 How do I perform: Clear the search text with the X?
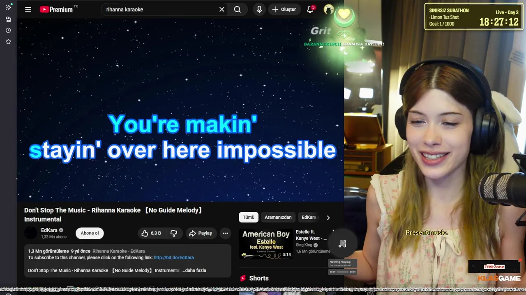click(221, 9)
